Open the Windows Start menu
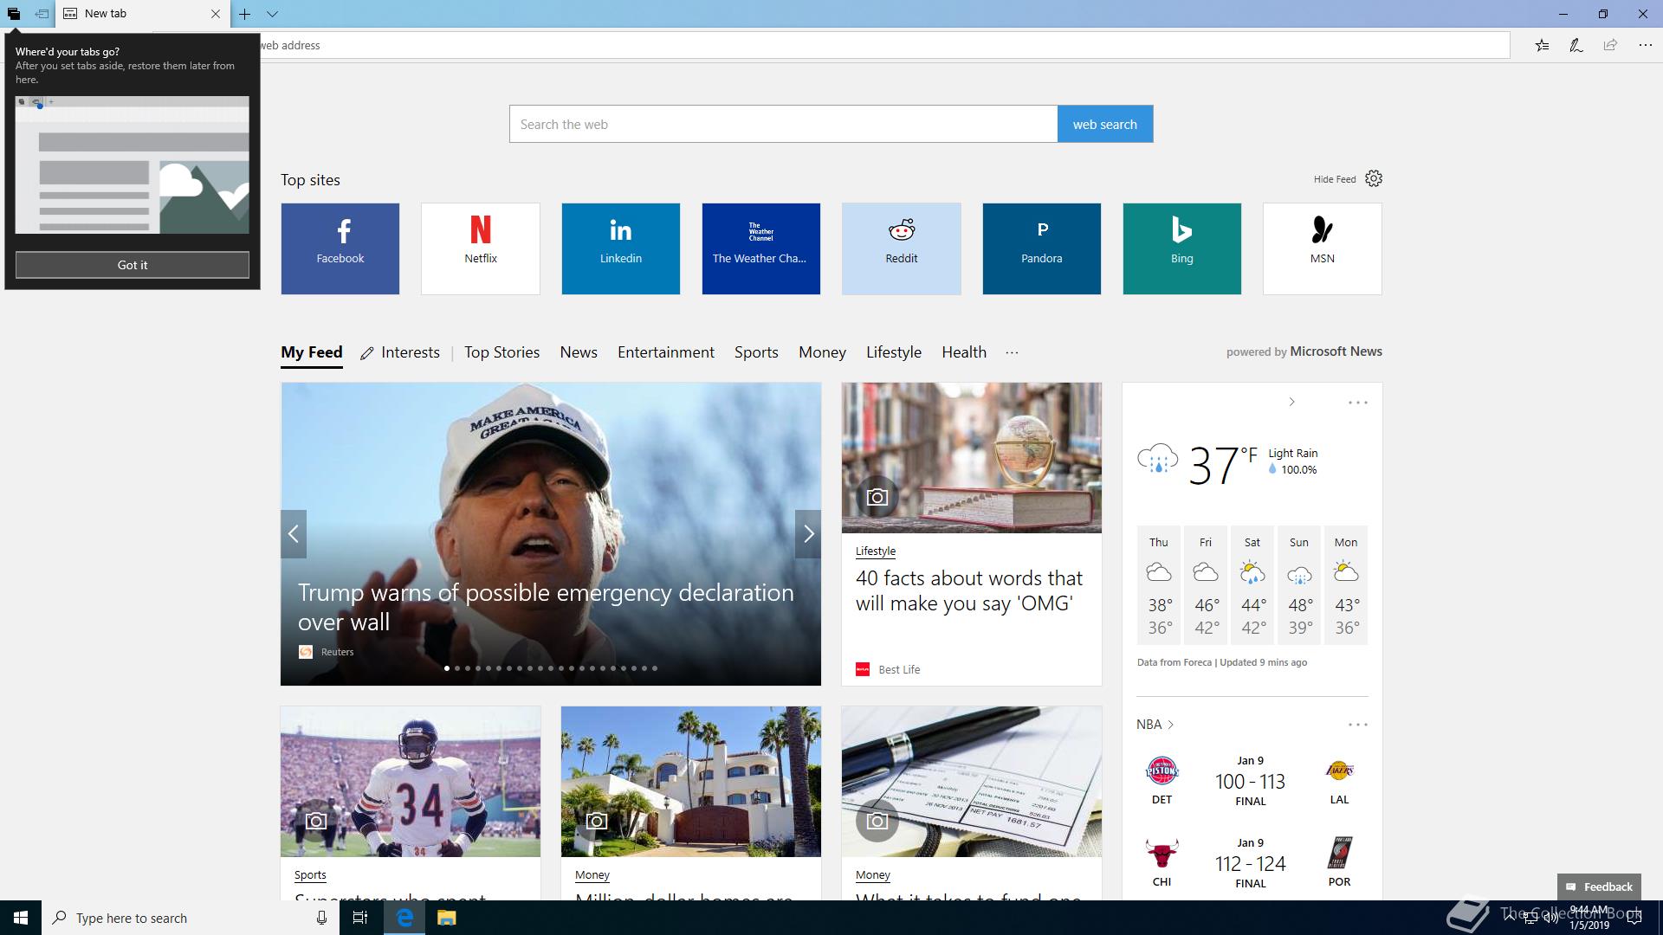Image resolution: width=1663 pixels, height=935 pixels. [21, 918]
